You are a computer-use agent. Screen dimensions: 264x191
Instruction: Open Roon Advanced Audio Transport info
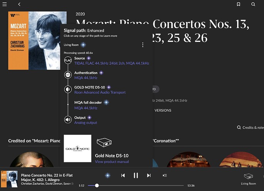point(100,92)
